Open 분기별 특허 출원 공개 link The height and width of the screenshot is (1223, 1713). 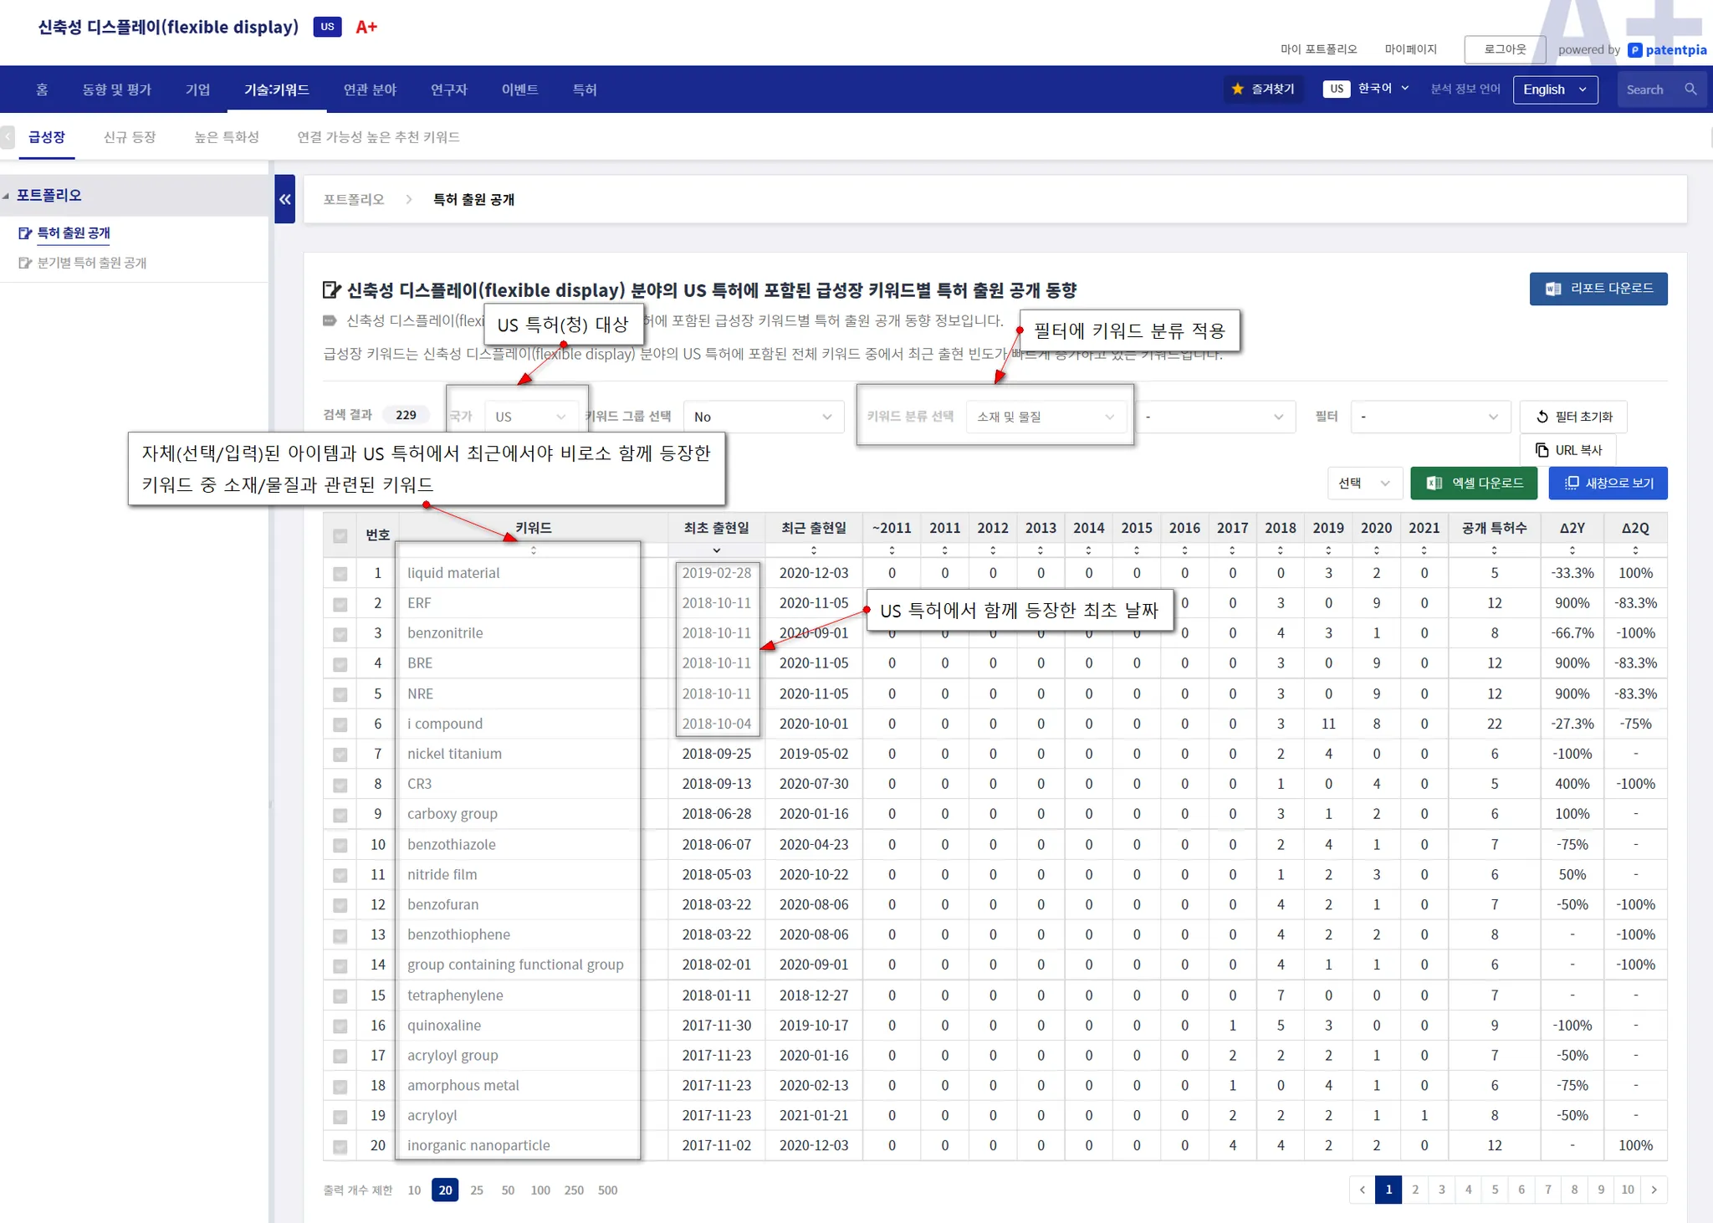92,263
